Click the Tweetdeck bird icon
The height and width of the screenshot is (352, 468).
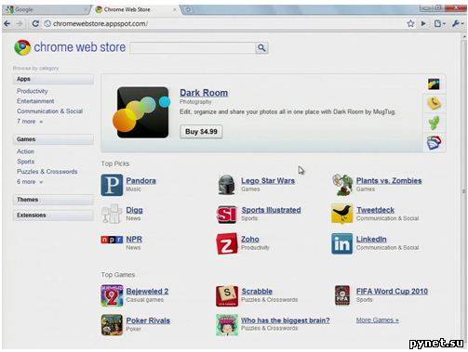point(341,214)
